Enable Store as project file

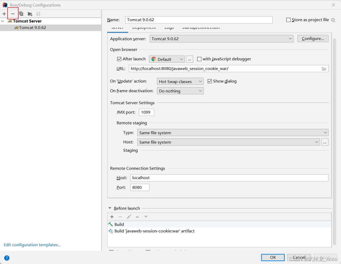288,20
